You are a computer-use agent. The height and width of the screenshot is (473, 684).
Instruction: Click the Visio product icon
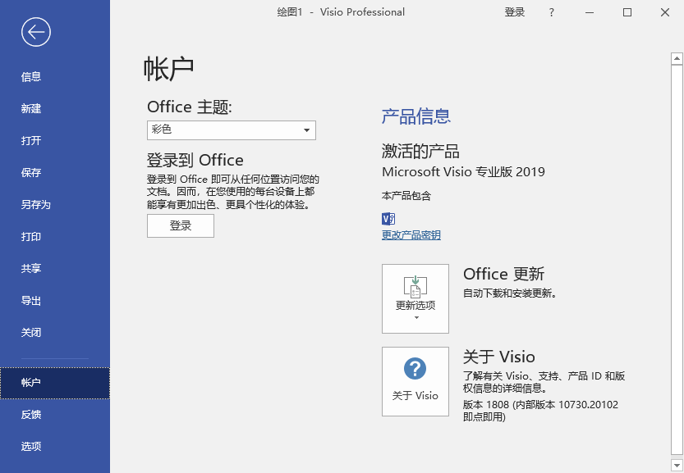click(388, 218)
